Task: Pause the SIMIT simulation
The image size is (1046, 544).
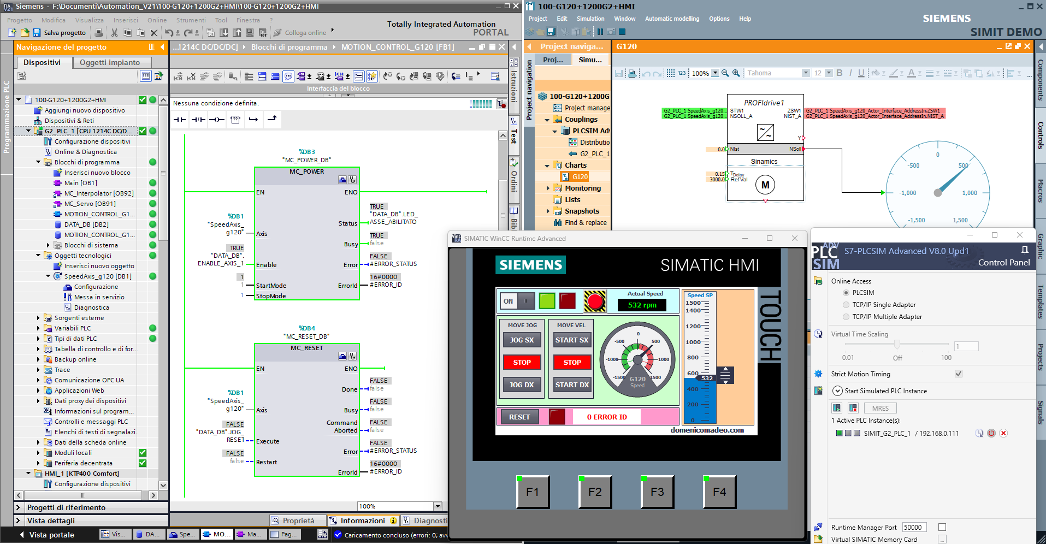Action: (600, 32)
